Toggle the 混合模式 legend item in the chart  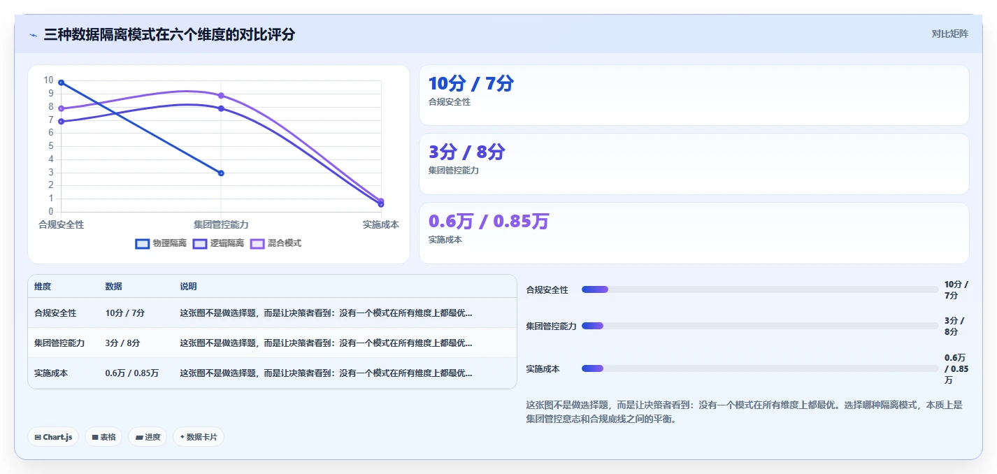(275, 243)
